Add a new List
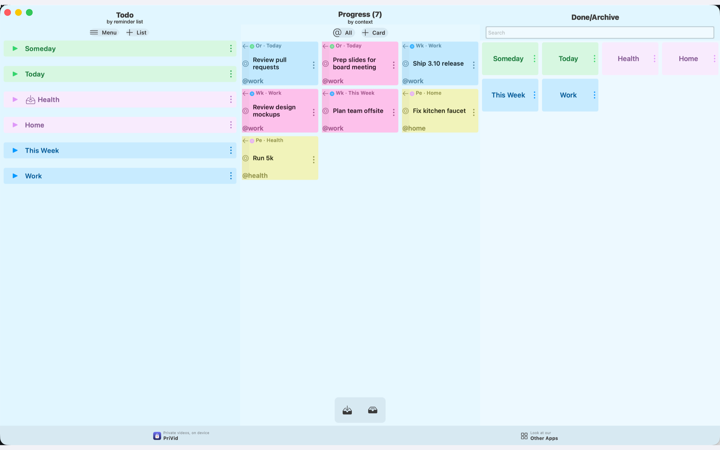This screenshot has width=720, height=450. (136, 32)
